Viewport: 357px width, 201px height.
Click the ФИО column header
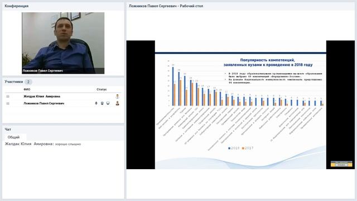[27, 89]
